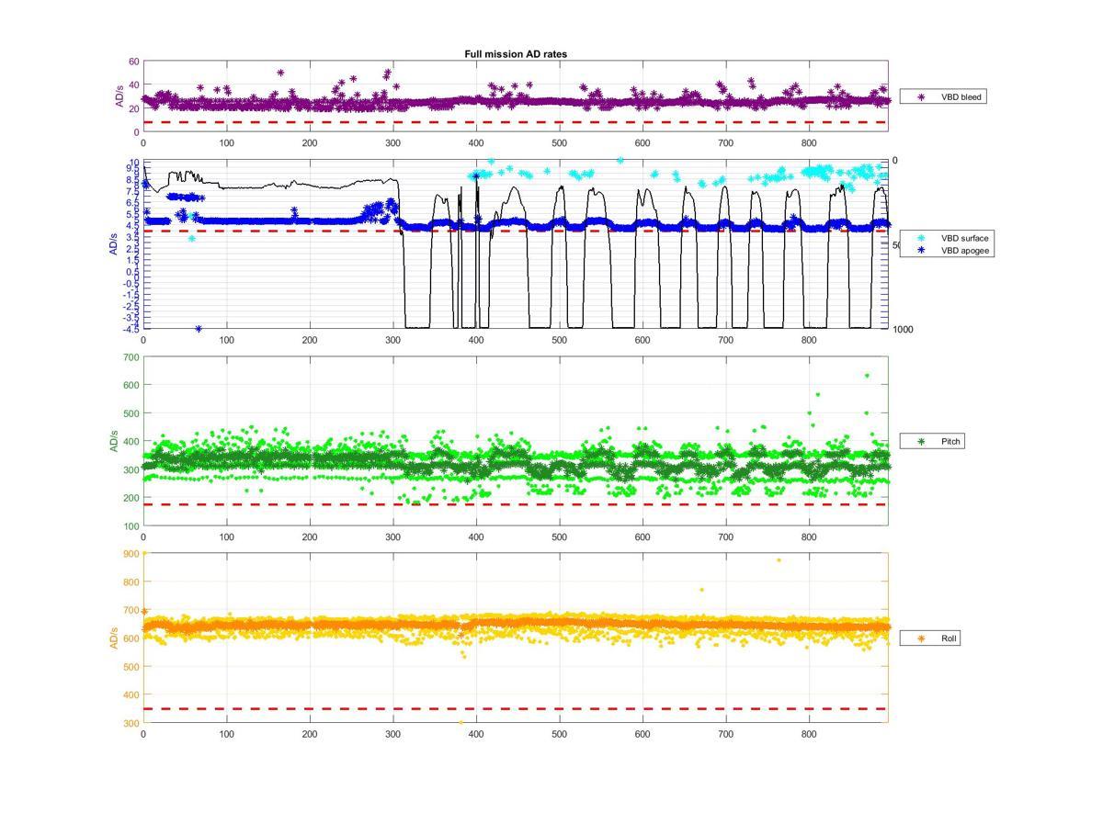
Task: Click the purple AD/s axis label of top plot
Action: (119, 96)
